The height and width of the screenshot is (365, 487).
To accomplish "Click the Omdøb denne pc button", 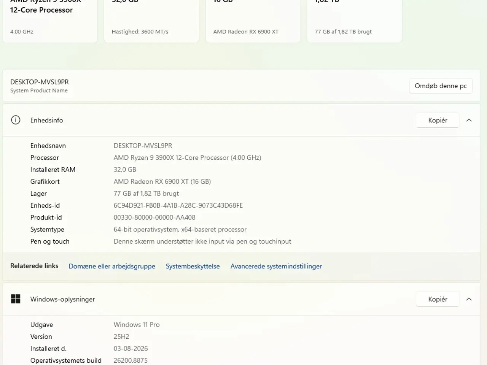I will tap(441, 86).
